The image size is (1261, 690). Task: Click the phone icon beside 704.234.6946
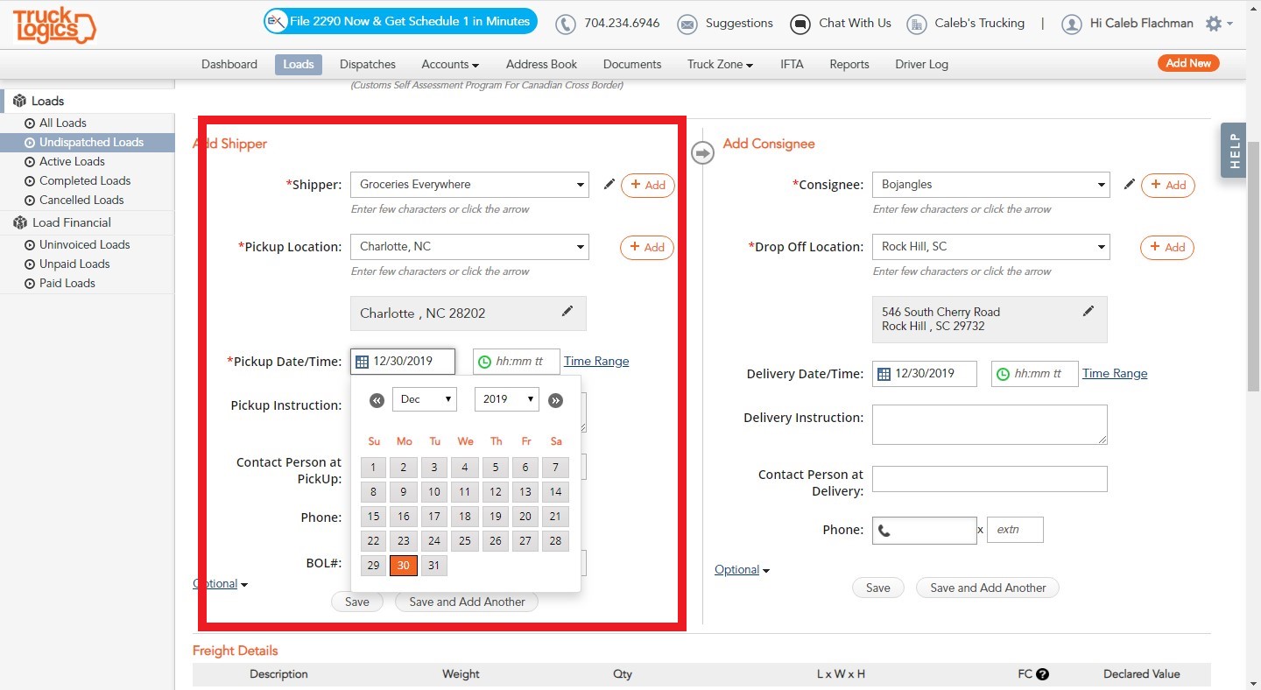(x=566, y=24)
